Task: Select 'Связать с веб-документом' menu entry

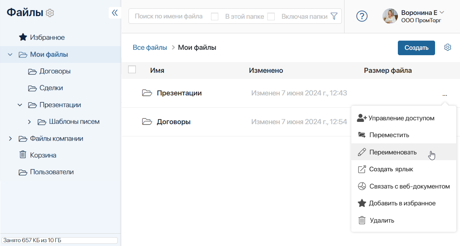Action: point(404,186)
